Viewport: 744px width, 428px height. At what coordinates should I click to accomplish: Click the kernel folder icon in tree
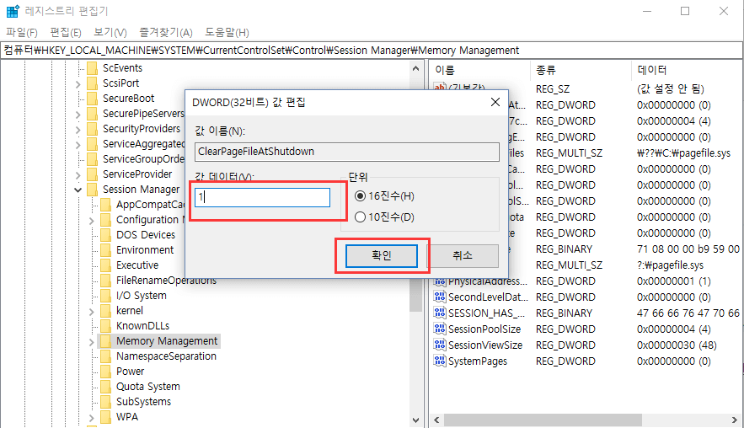(x=104, y=311)
